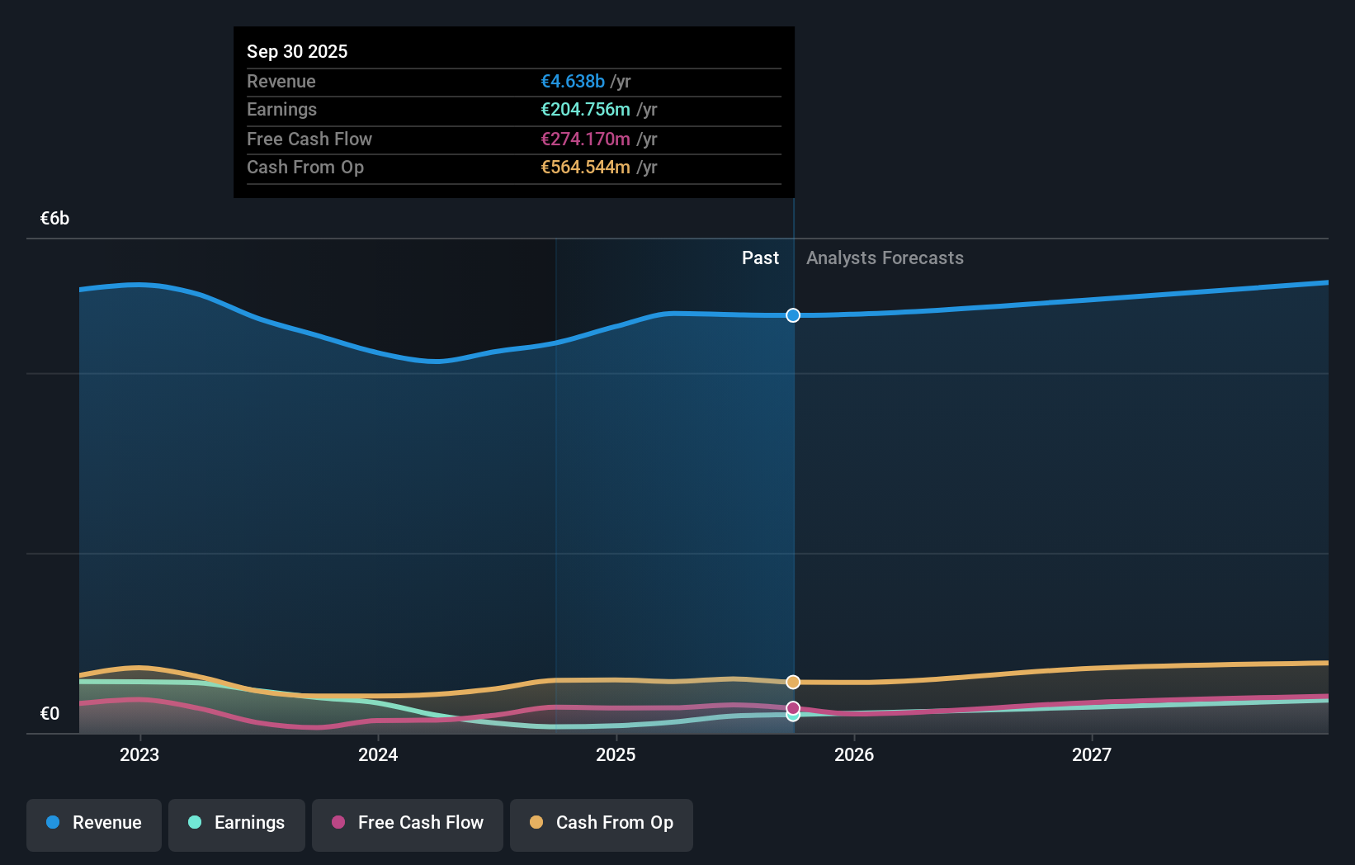
Task: Switch to the Analysts Forecasts view
Action: (884, 258)
